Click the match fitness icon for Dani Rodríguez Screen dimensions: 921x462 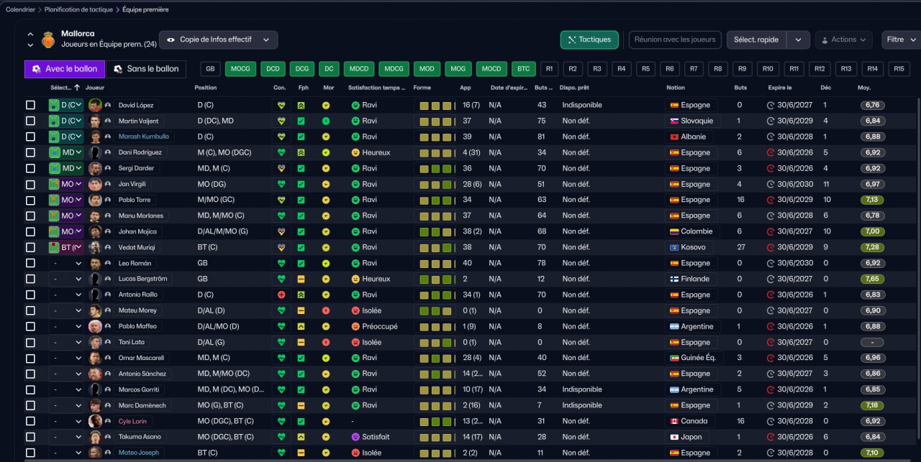click(x=301, y=152)
